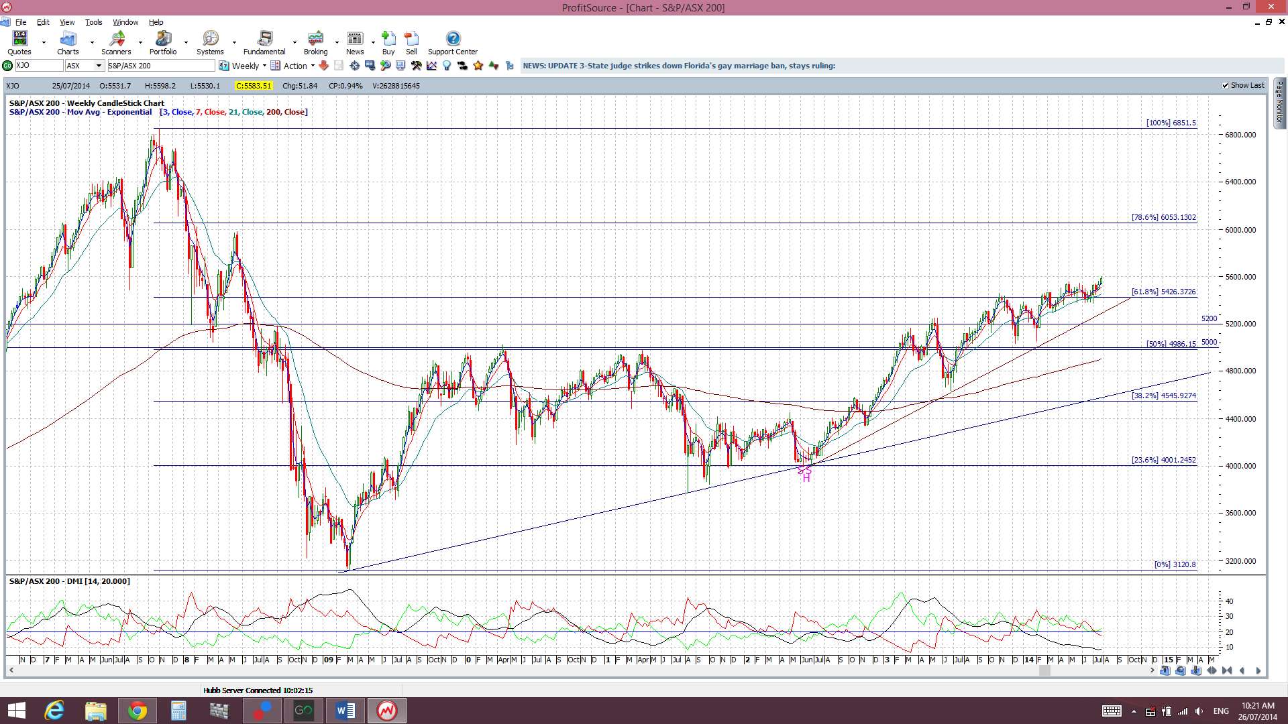1288x724 pixels.
Task: Open the Tools menu
Action: [x=93, y=22]
